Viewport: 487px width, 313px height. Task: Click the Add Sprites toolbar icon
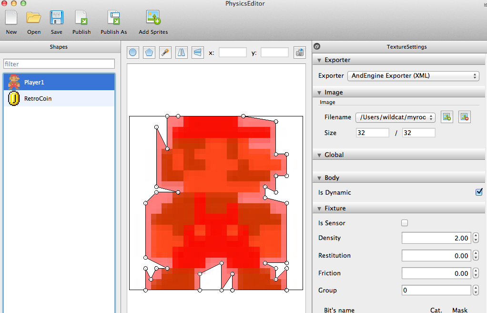point(153,18)
